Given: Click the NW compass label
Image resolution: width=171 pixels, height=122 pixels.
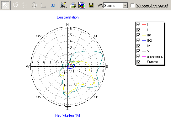Looking at the screenshot, I should (x=39, y=36).
